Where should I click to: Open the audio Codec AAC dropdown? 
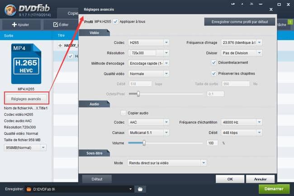[166, 122]
